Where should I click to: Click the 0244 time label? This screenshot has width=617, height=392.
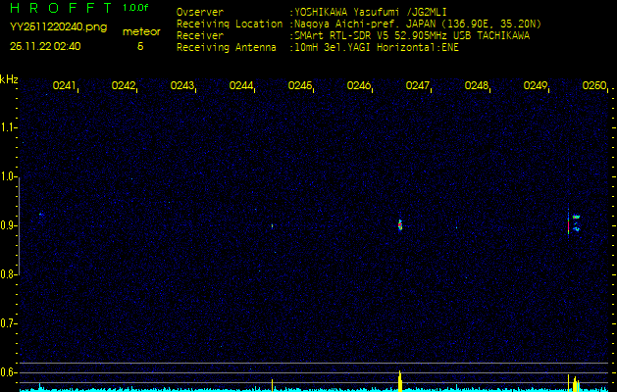[241, 86]
